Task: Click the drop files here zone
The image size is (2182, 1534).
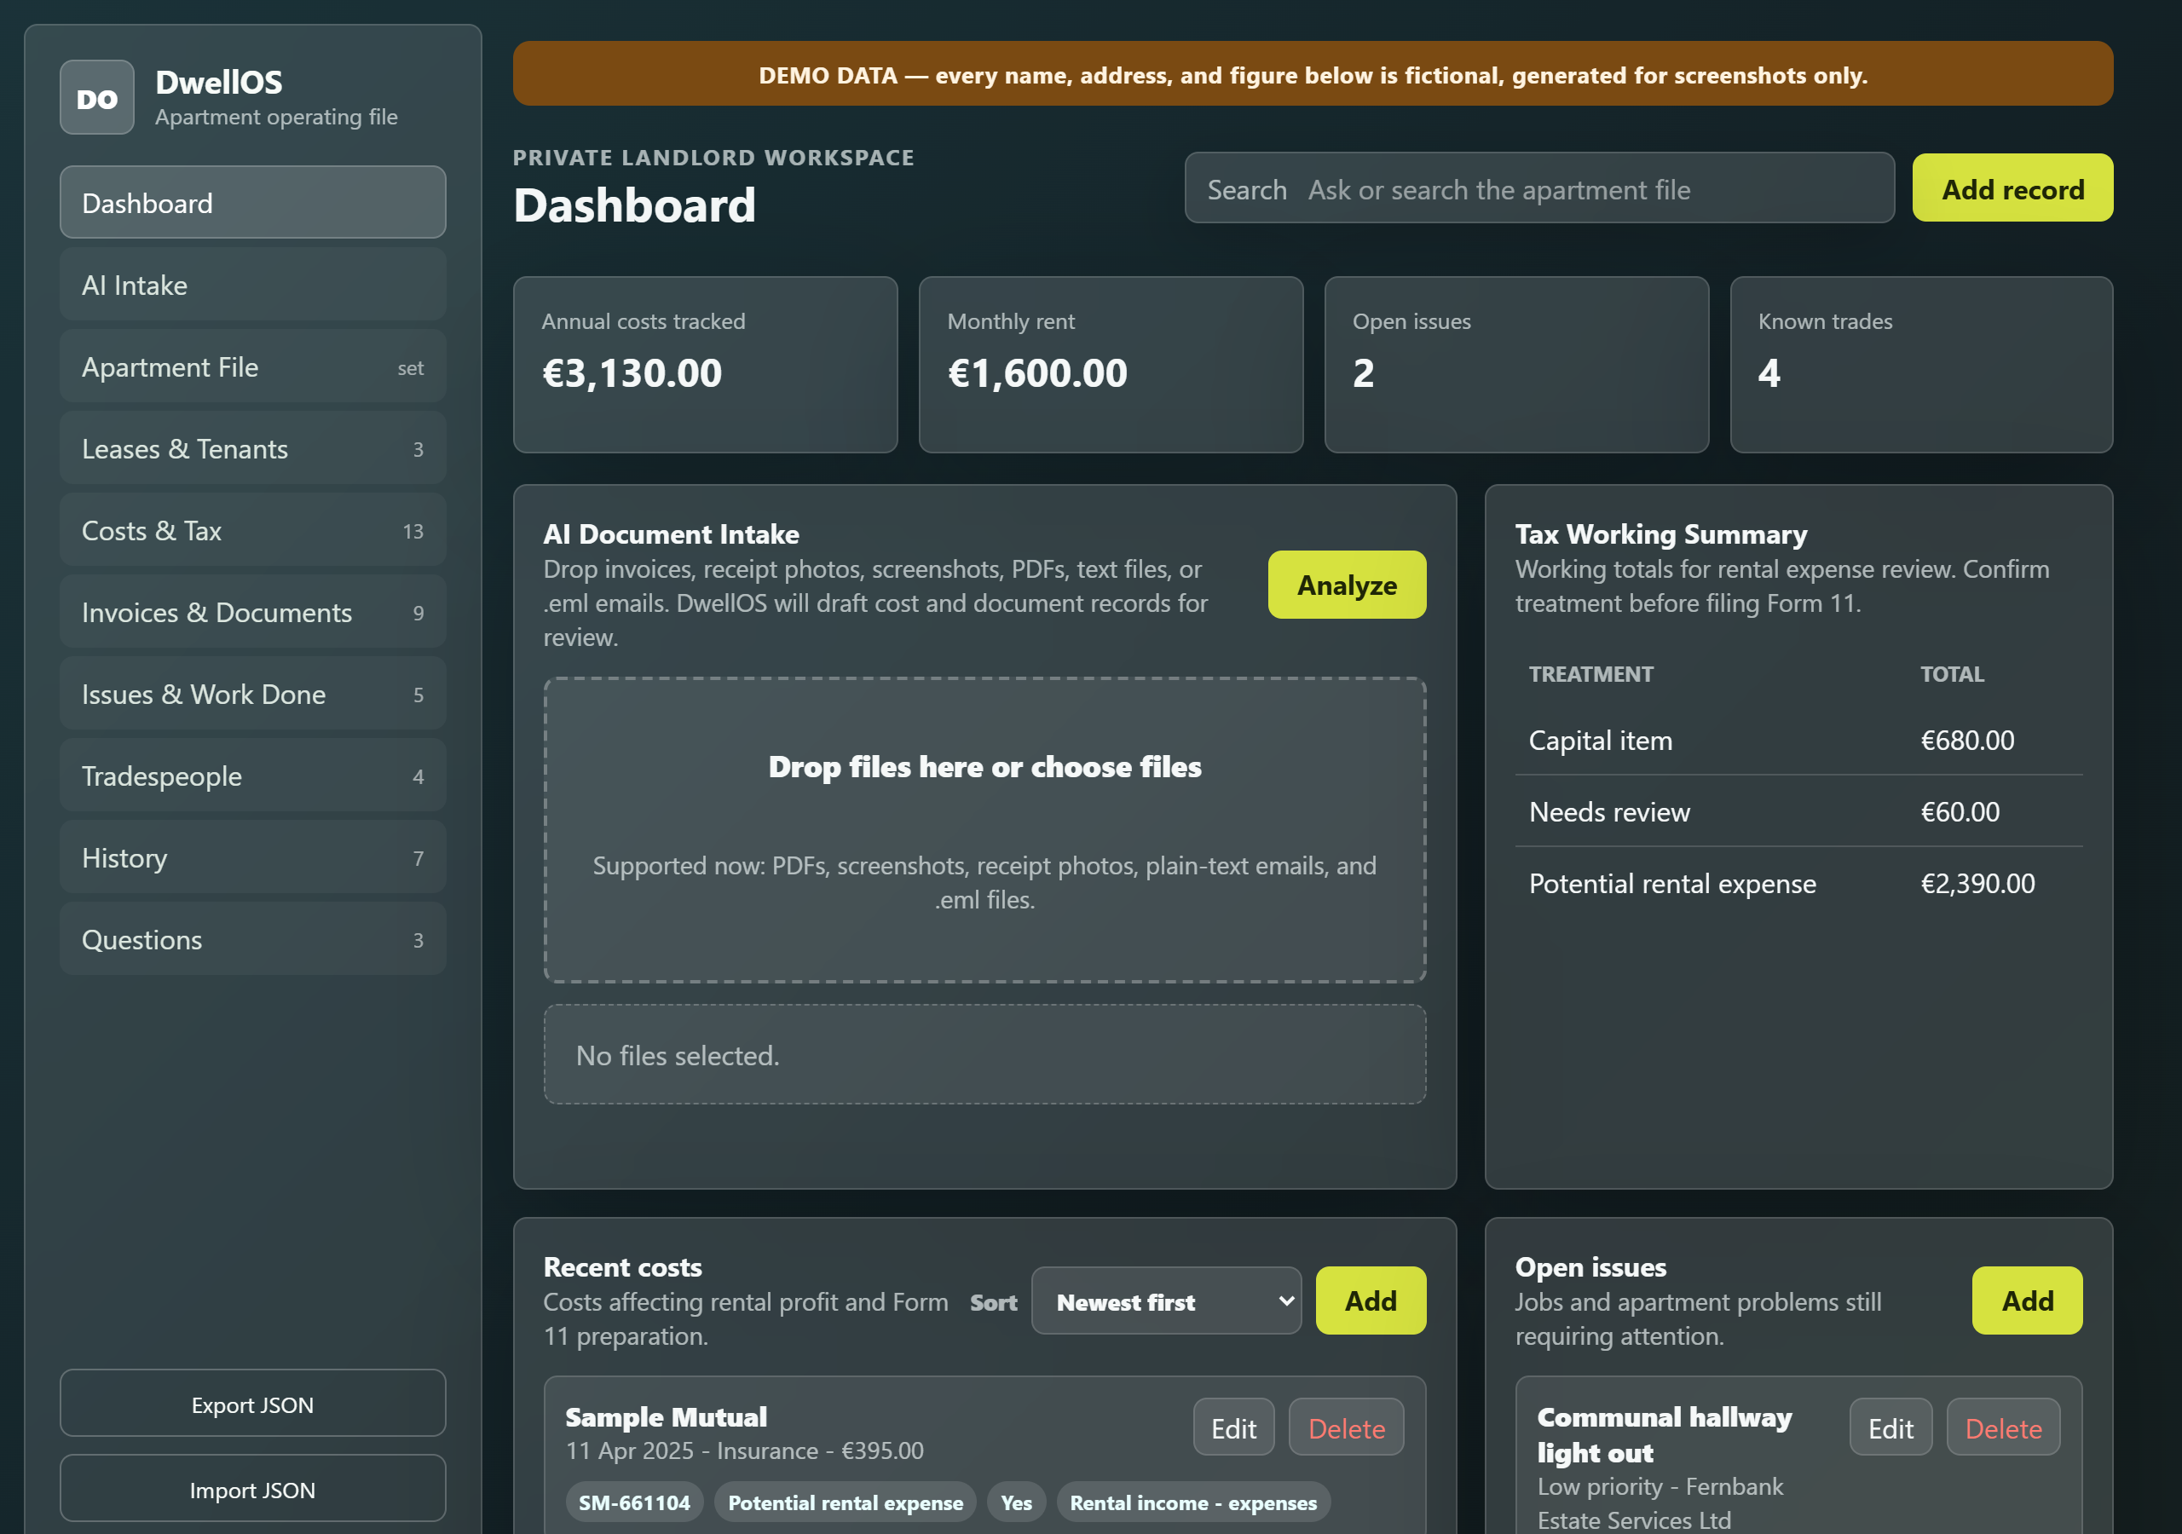Action: click(984, 830)
